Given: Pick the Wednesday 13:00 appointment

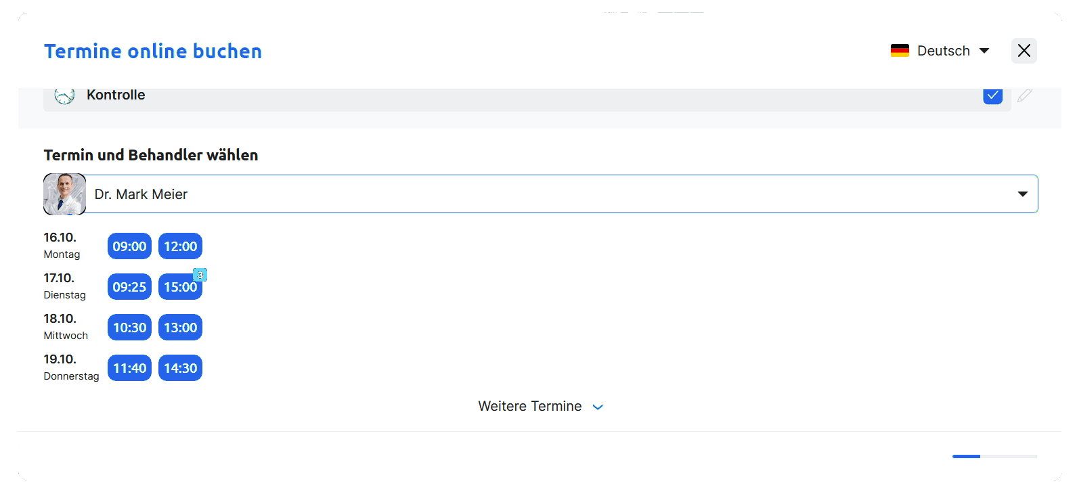Looking at the screenshot, I should pos(180,328).
